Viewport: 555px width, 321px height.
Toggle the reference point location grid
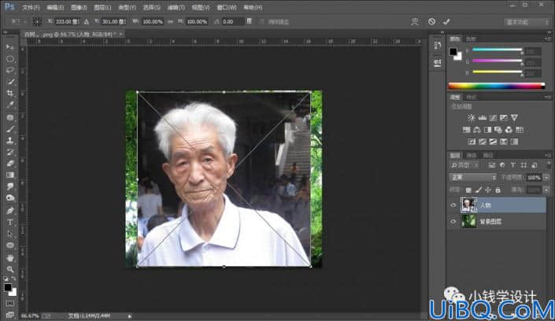(37, 21)
